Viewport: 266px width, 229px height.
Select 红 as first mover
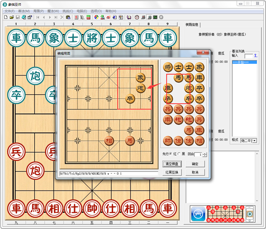pyautogui.click(x=171, y=154)
